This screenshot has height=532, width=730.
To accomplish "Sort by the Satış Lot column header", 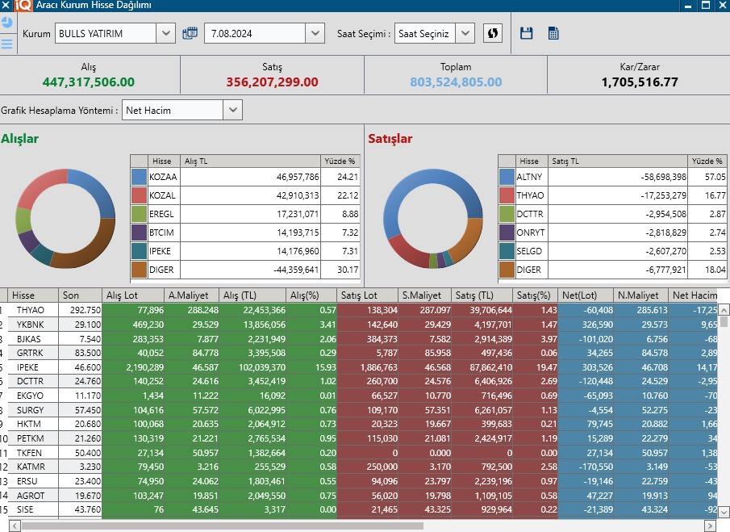I will (367, 295).
